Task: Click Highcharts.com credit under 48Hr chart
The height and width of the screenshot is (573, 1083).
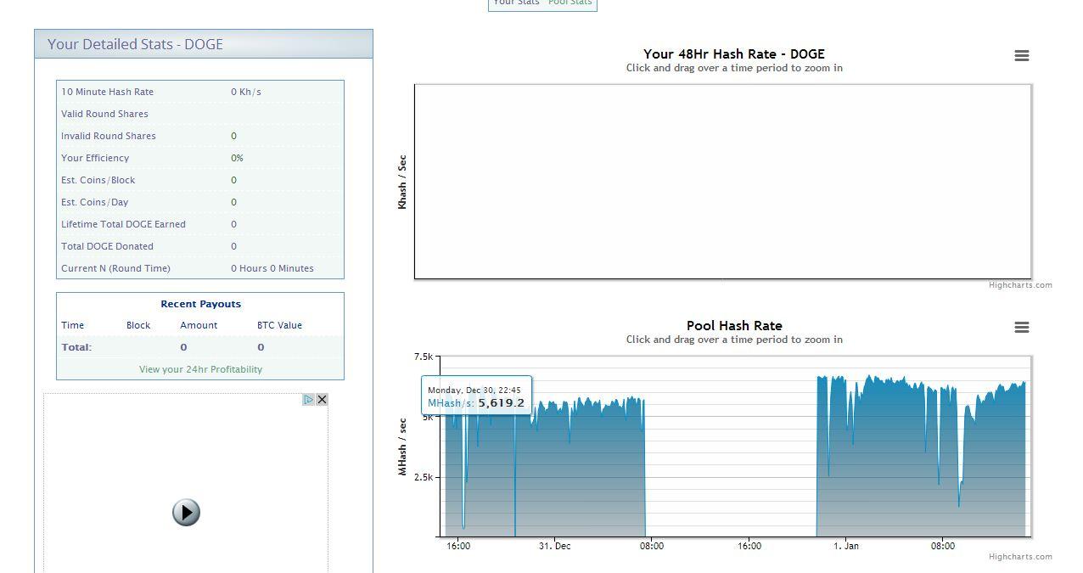Action: coord(1020,285)
